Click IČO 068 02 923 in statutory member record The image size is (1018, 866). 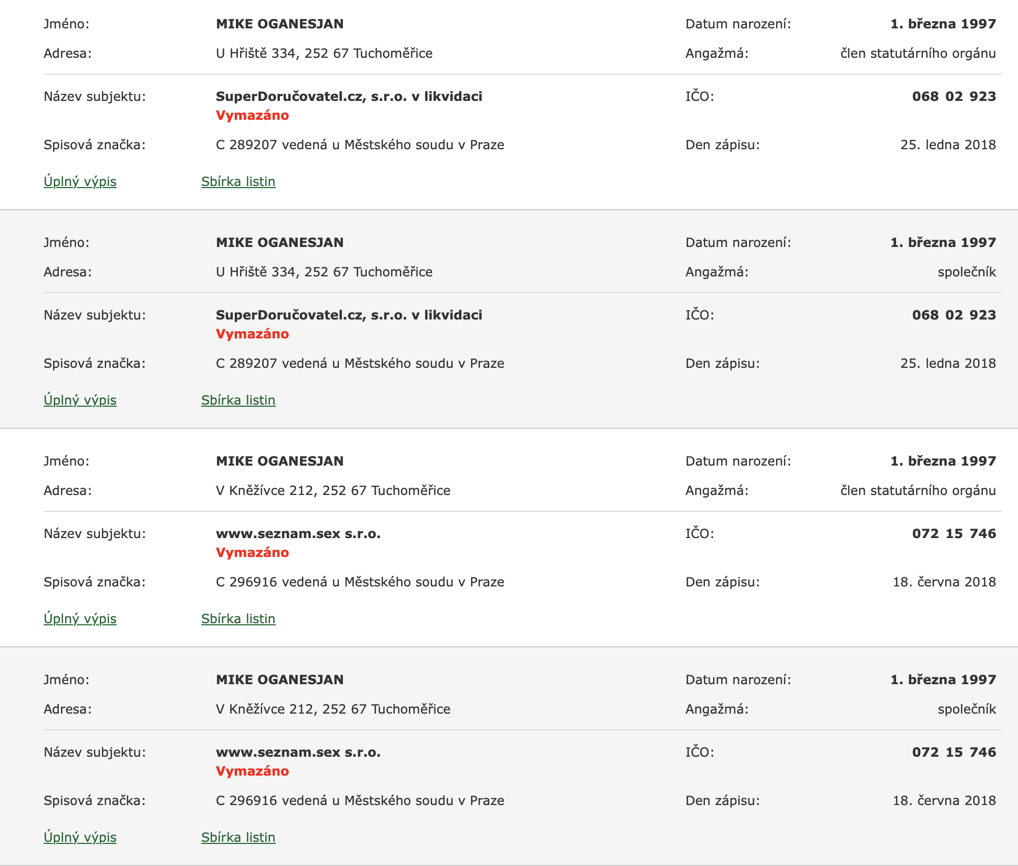pyautogui.click(x=954, y=96)
